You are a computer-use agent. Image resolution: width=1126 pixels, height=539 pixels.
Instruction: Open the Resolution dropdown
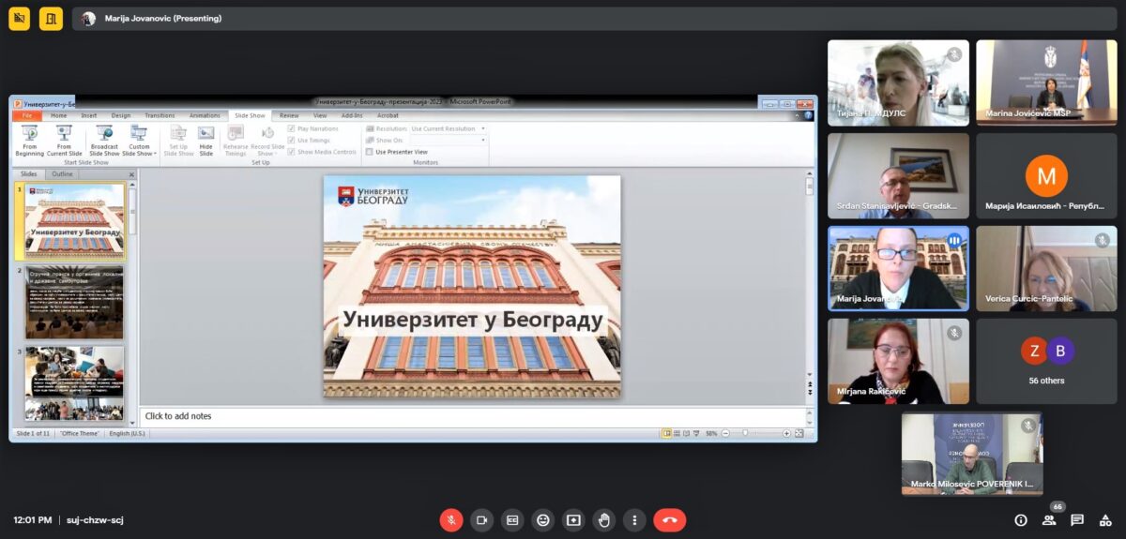click(449, 128)
